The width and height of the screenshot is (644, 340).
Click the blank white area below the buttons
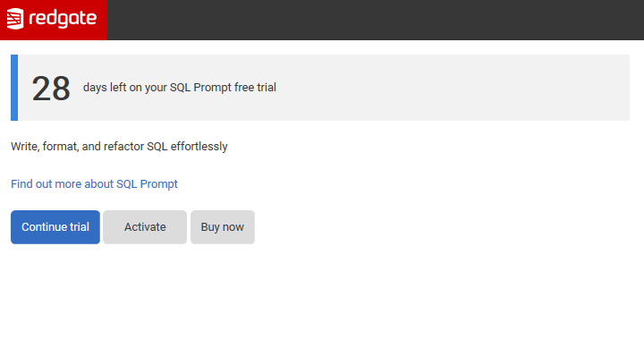pyautogui.click(x=322, y=292)
